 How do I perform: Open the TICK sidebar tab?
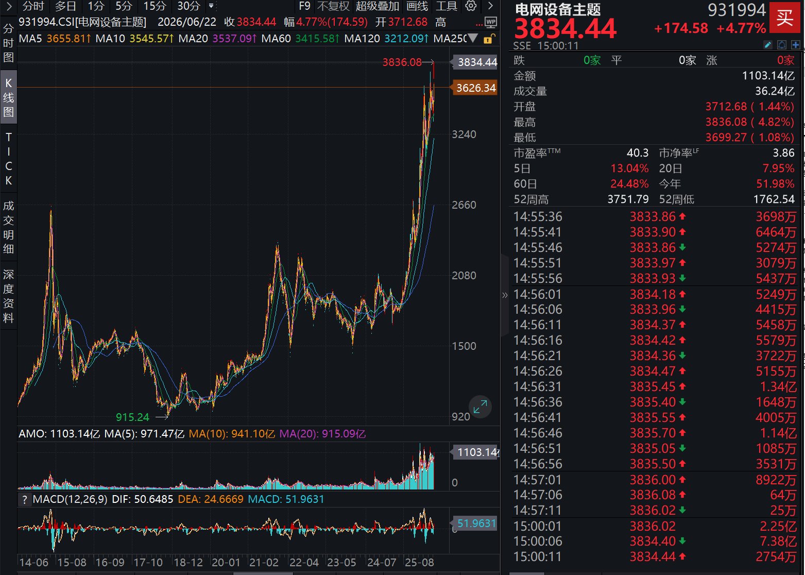pos(9,159)
